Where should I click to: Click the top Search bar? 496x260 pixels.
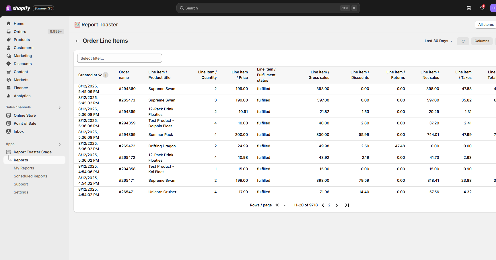click(x=268, y=8)
